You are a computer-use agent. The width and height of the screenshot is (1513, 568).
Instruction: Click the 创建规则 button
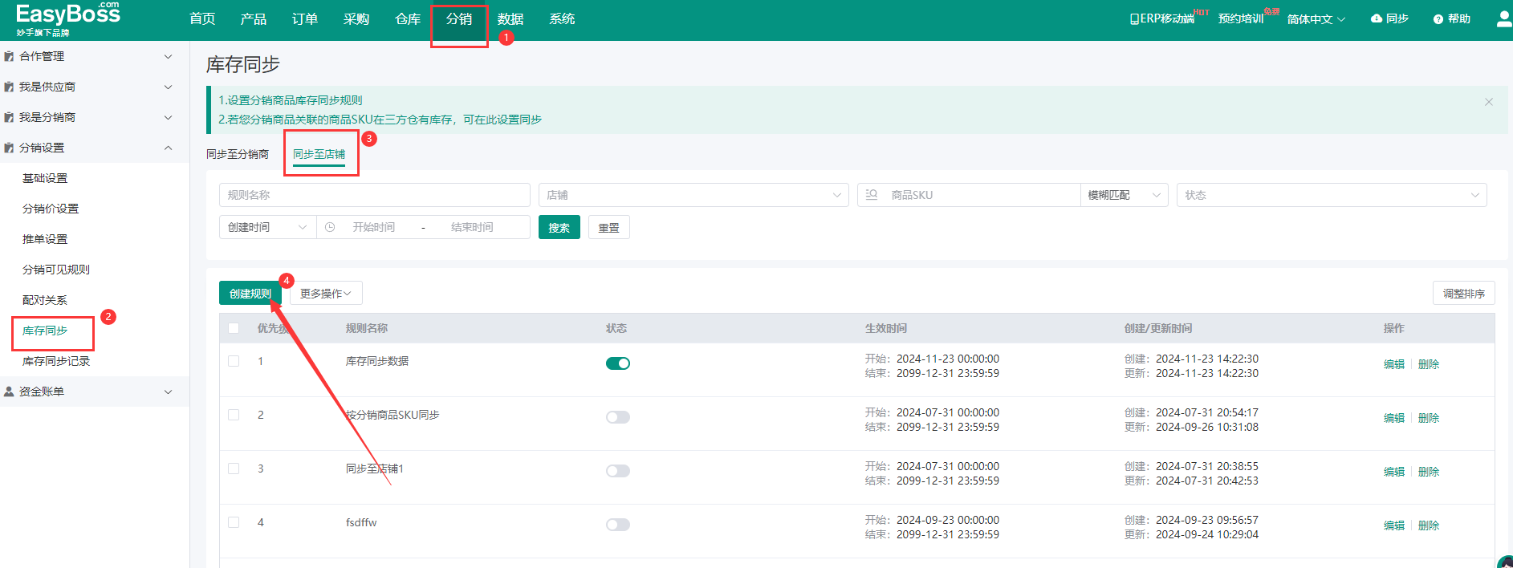(x=250, y=294)
